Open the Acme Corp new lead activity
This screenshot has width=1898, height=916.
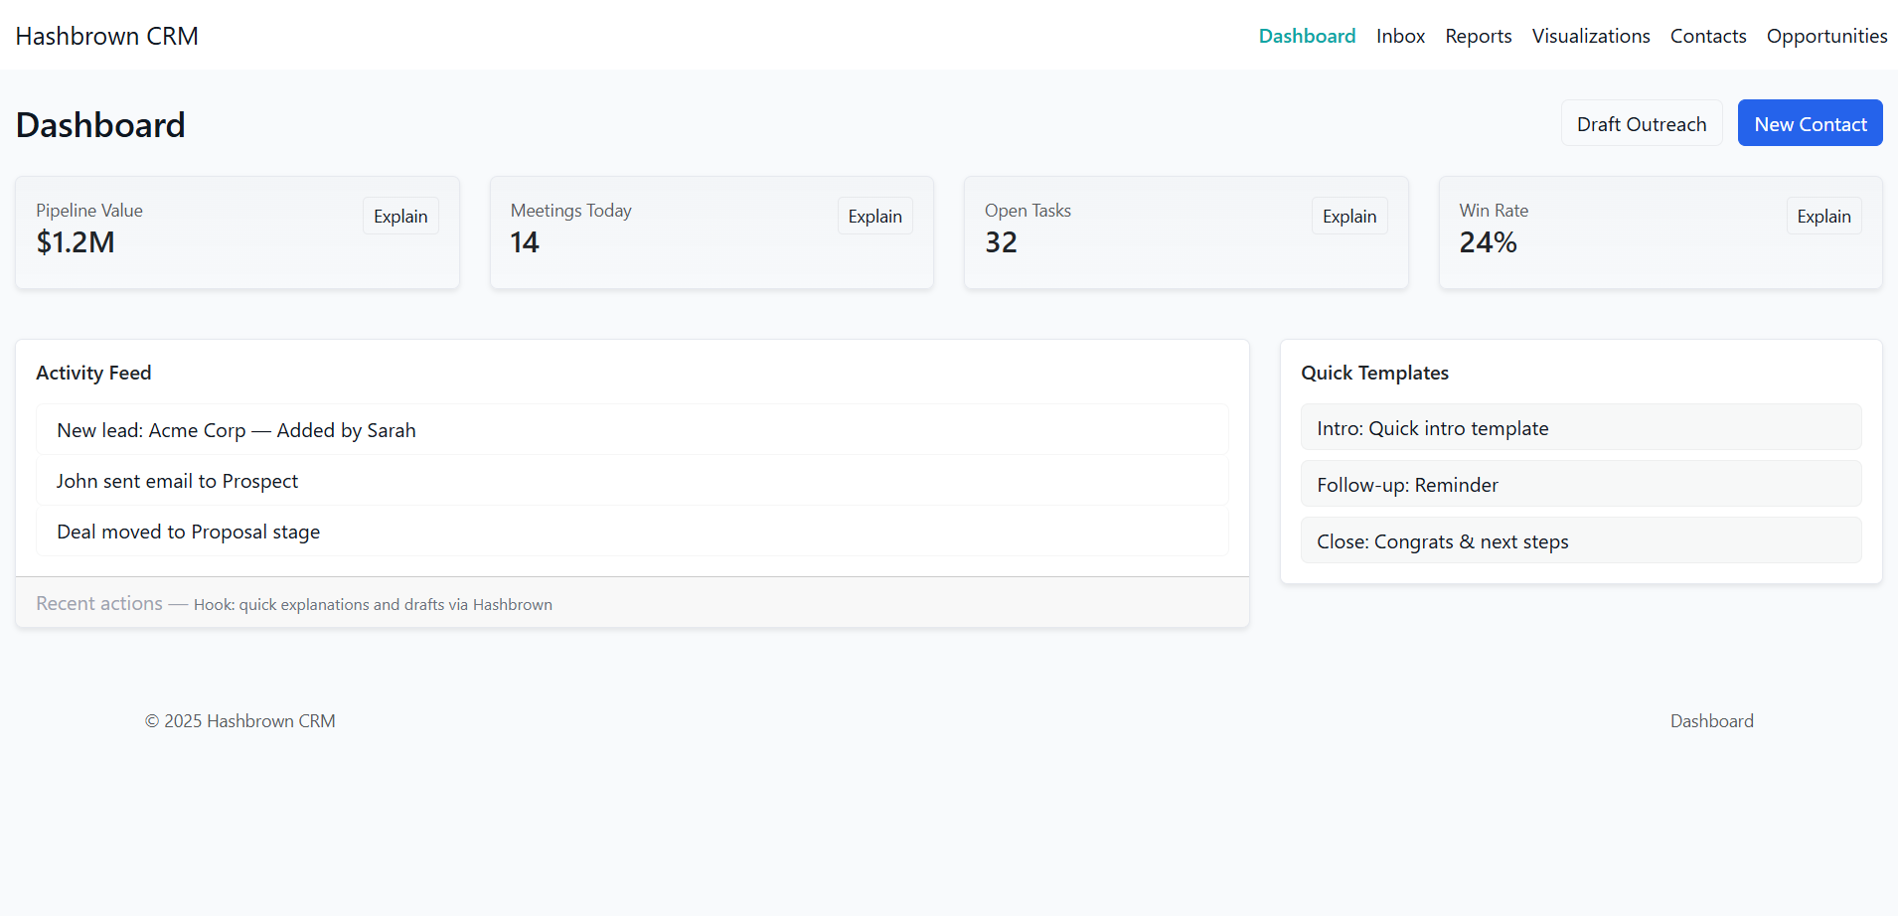click(632, 429)
